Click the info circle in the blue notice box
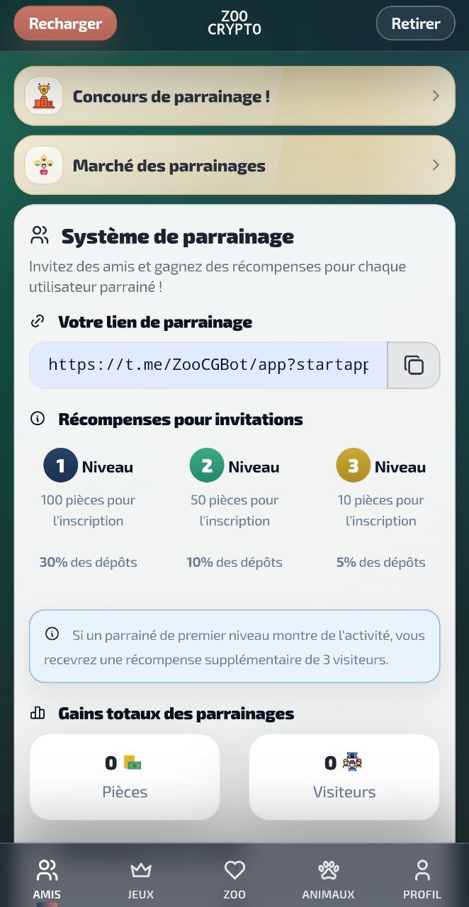Viewport: 469px width, 907px height. pyautogui.click(x=52, y=634)
